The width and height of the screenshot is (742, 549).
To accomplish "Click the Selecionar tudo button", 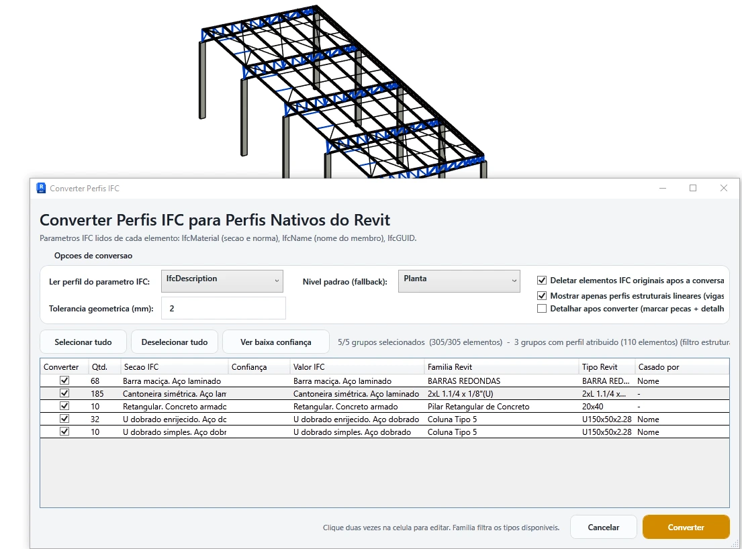I will pos(83,342).
